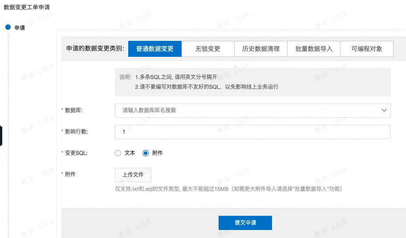The width and height of the screenshot is (406, 238).
Task: Click the 请不要编写对数据库不友好的SQL warning line
Action: (207, 87)
